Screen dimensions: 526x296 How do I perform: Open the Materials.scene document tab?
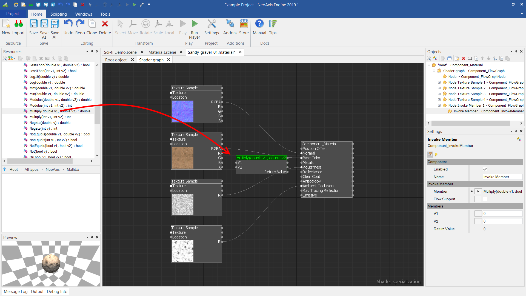click(162, 52)
